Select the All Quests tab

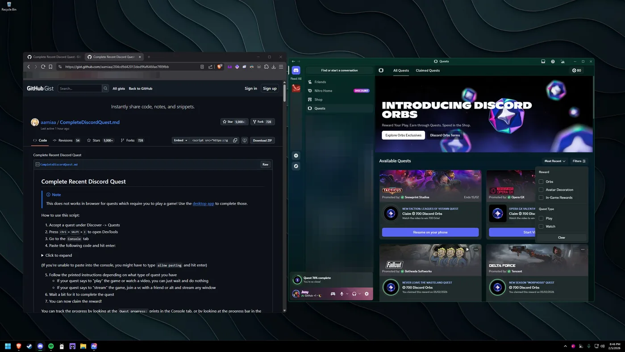point(401,71)
